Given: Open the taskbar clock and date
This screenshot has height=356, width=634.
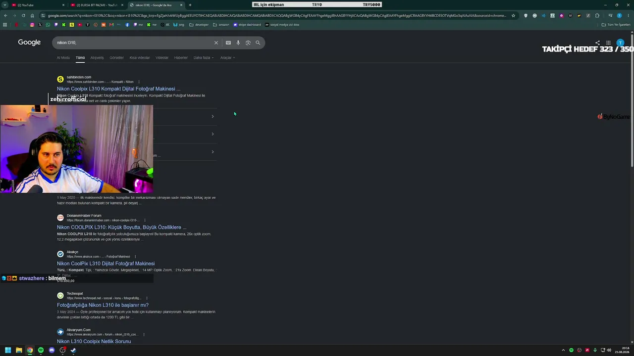Looking at the screenshot, I should point(622,350).
